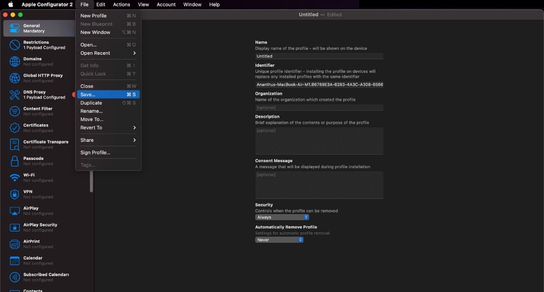Open the Certificates badge icon
The height and width of the screenshot is (292, 544).
[x=15, y=128]
